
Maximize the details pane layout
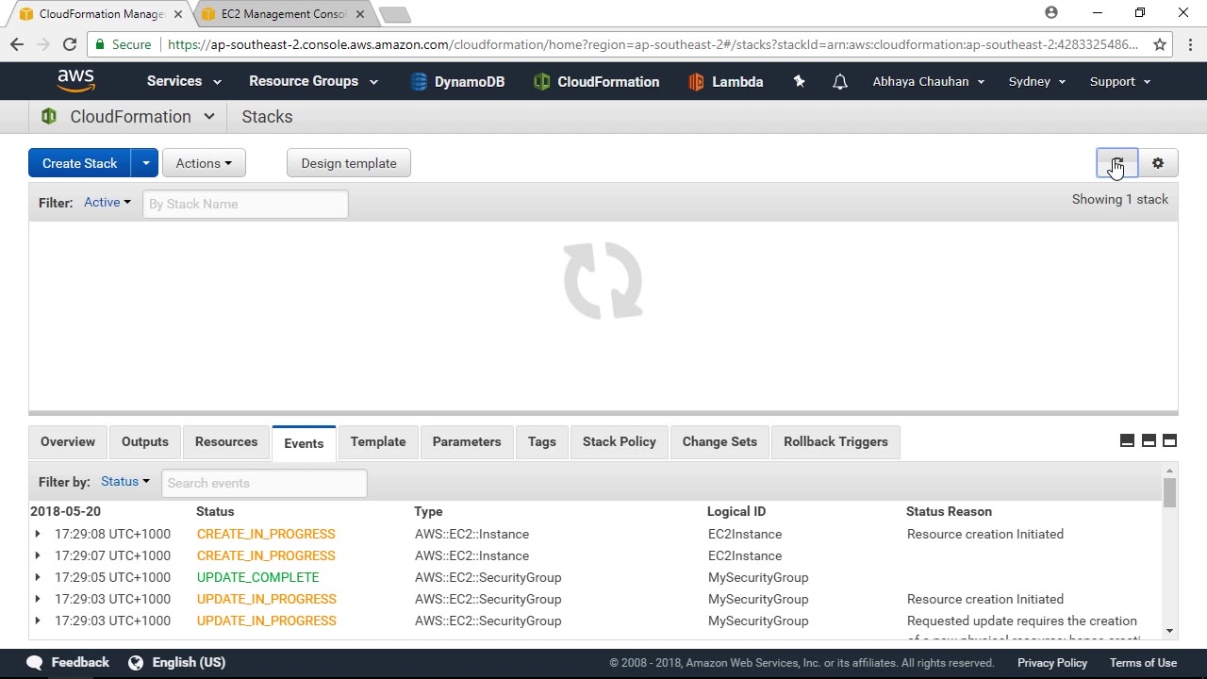click(x=1169, y=441)
